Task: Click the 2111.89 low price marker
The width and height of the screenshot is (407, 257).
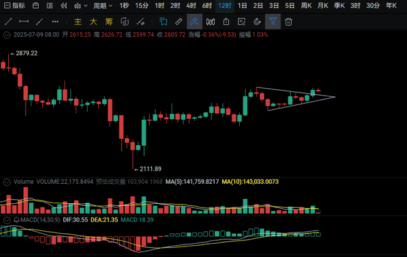Action: click(149, 169)
